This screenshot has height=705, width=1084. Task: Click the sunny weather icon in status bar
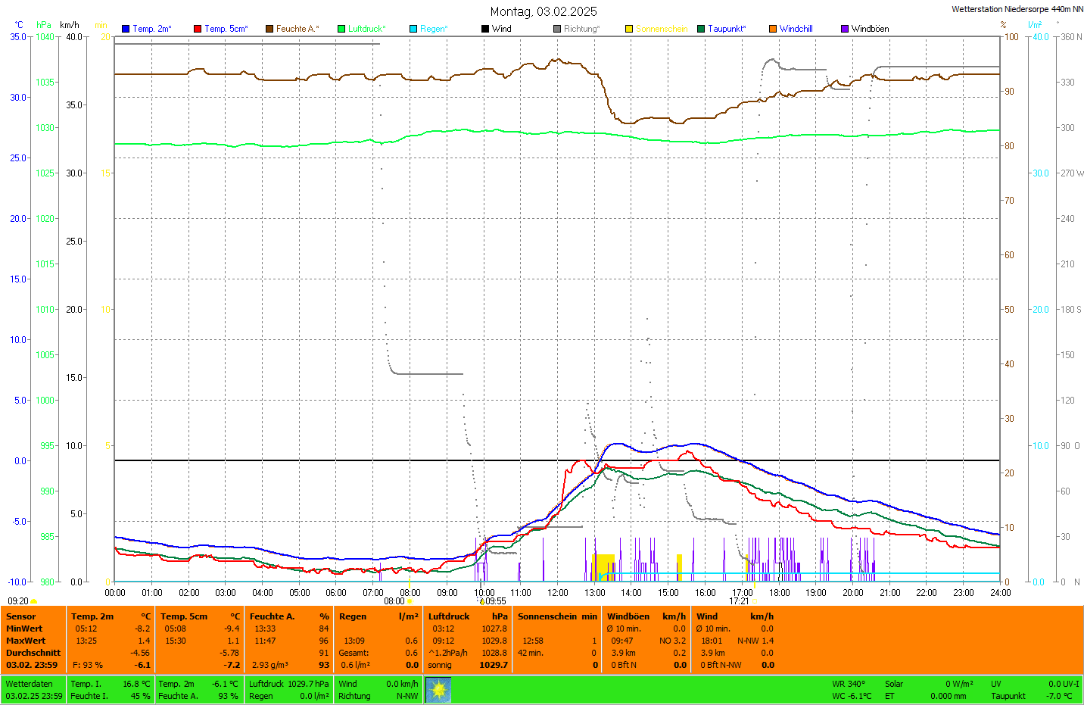point(438,690)
